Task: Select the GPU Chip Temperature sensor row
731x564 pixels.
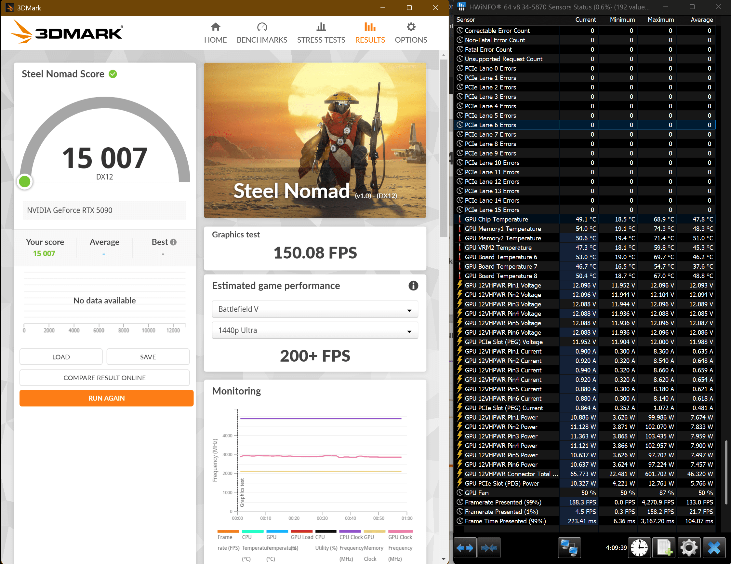Action: tap(496, 219)
